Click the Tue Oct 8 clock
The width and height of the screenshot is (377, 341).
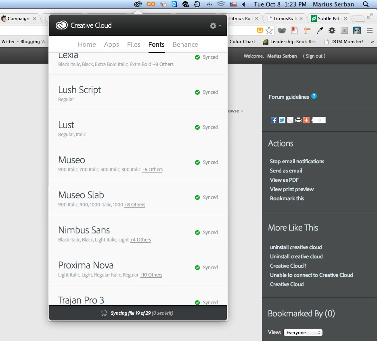[280, 4]
